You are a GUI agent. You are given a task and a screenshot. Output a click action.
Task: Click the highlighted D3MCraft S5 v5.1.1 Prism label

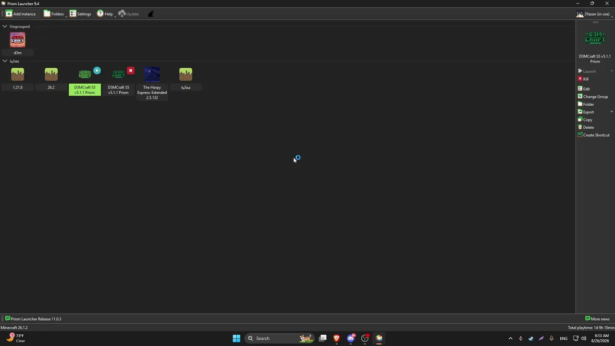85,90
